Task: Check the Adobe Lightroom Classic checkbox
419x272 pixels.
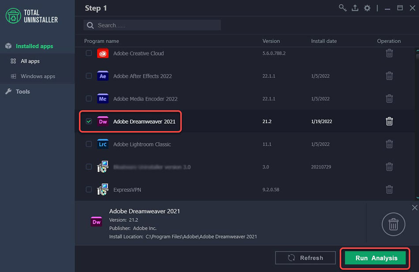Action: (x=89, y=144)
